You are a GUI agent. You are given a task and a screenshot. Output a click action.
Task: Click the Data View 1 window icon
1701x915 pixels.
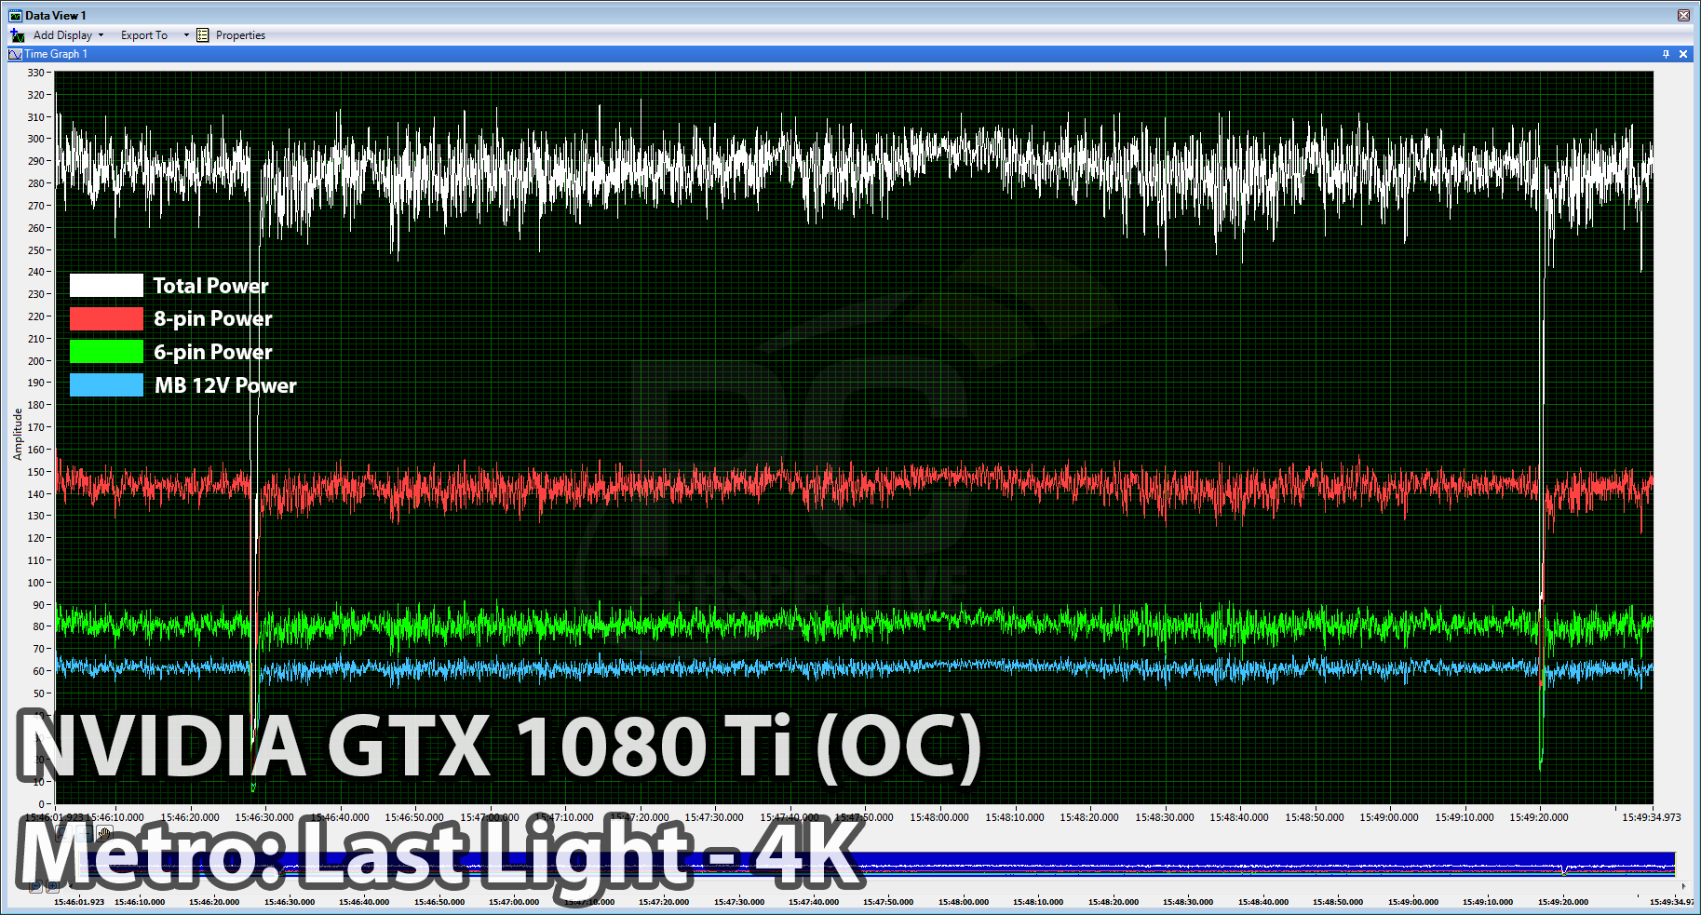click(15, 16)
